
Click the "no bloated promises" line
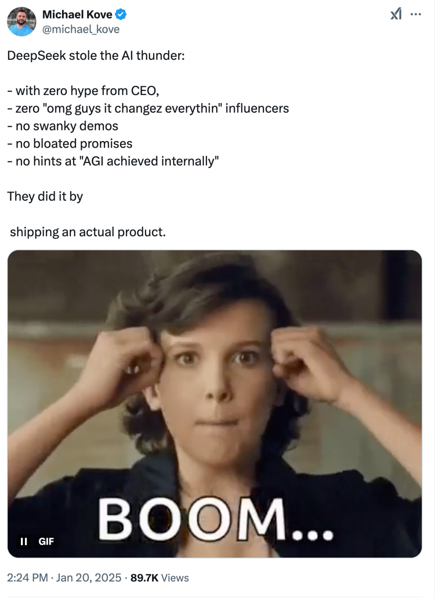(x=70, y=144)
